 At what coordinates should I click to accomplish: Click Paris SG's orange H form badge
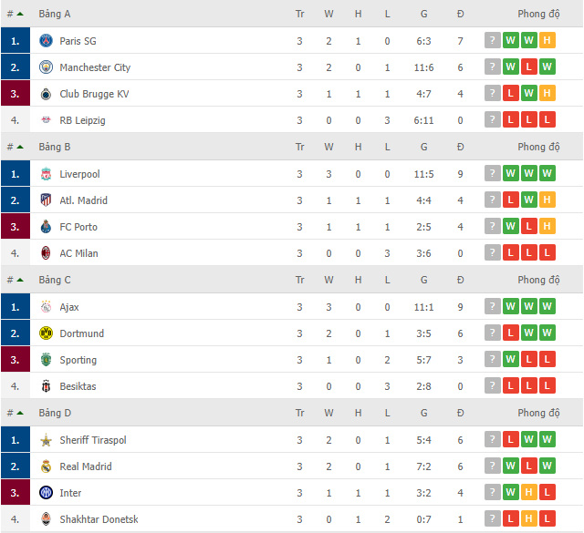[547, 40]
